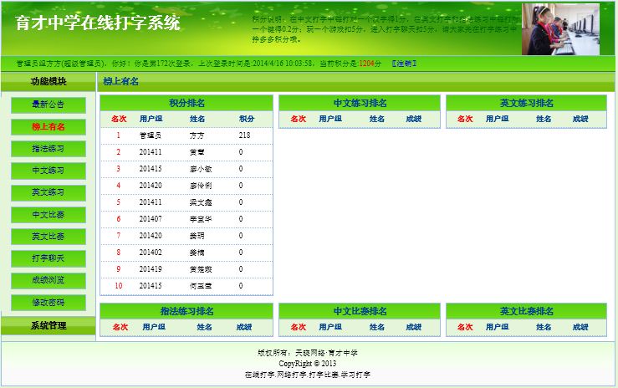The image size is (618, 388).
Task: View 成绩浏览 score browsing page
Action: tap(48, 280)
